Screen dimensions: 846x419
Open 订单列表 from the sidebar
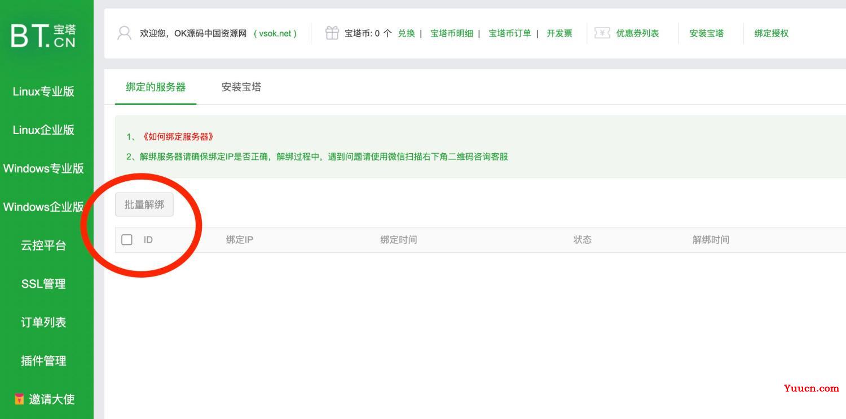coord(43,322)
